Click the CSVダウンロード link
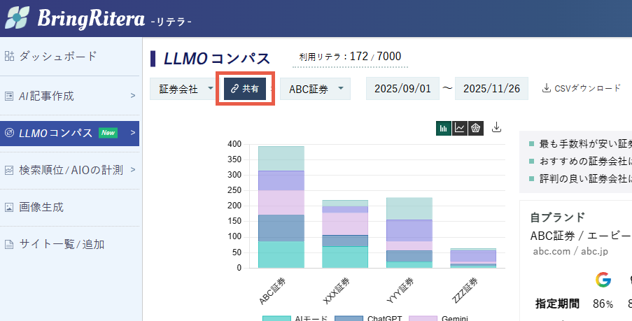632x321 pixels. click(x=581, y=88)
